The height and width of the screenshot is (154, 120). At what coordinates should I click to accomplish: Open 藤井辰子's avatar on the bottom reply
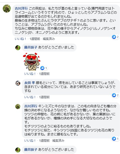(x=18, y=150)
